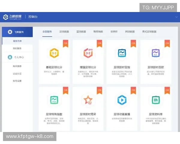
Task: Click the orange ribbon on 足球资料库 card
Action: click(x=167, y=91)
